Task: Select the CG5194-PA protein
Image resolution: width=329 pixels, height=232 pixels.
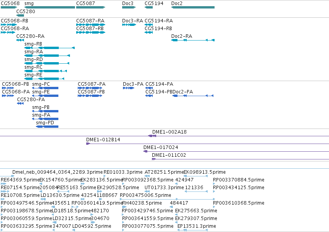Action: point(149,88)
